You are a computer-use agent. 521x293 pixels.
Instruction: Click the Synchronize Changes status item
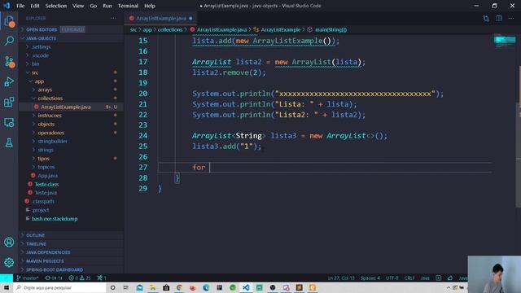[54, 278]
